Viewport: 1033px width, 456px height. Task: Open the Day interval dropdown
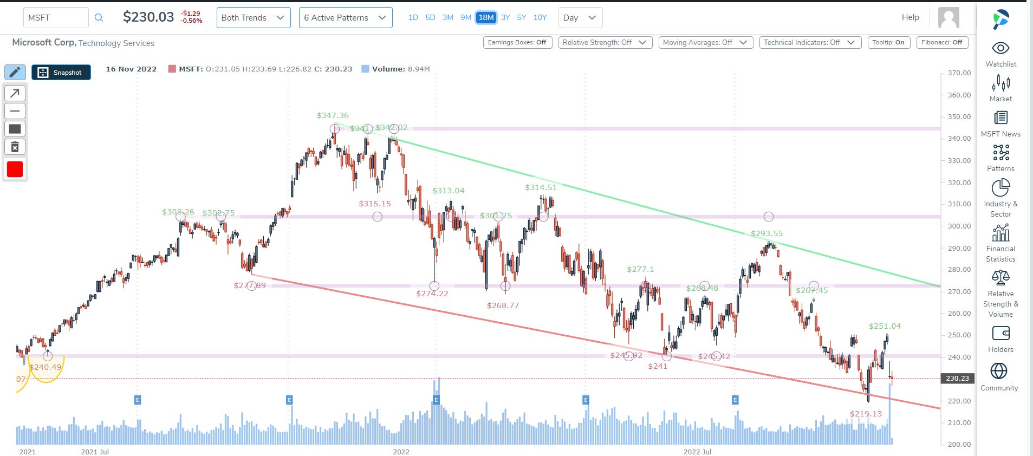(580, 17)
